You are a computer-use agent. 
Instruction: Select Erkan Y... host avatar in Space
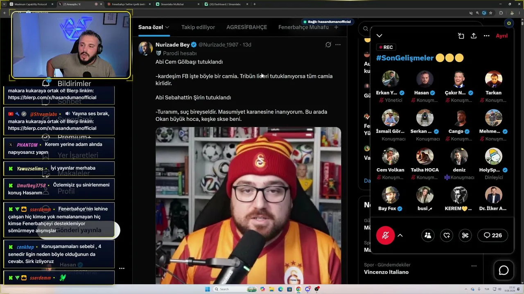pos(390,79)
